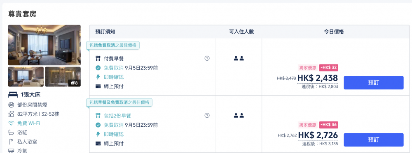Click the lightning icon for first 即時確認
Viewport: 412px width, 153px height.
point(98,77)
